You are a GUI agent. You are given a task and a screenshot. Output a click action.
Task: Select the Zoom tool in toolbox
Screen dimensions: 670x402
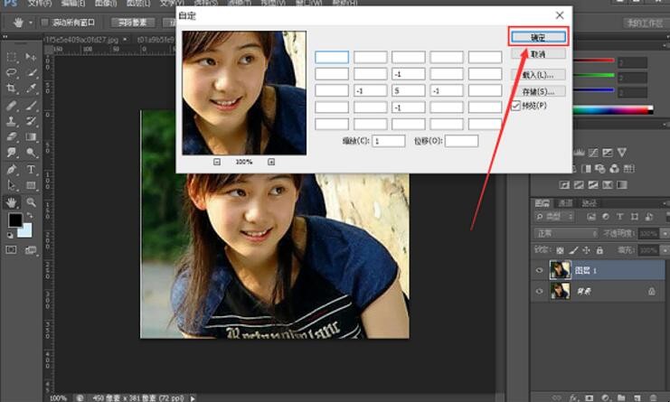click(31, 202)
